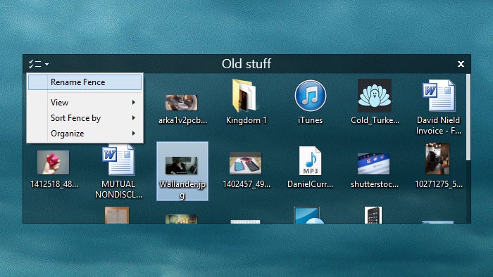Click the "DanielCurr..." file name text
Viewport: 493px width, 277px height.
click(311, 184)
